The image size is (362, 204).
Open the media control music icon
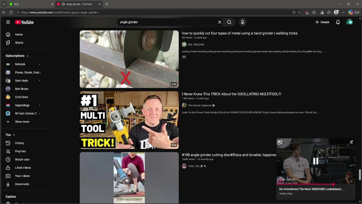coord(322,12)
